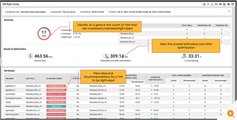Select the eGctxconnector VM name
The width and height of the screenshot is (237, 120).
click(x=12, y=114)
